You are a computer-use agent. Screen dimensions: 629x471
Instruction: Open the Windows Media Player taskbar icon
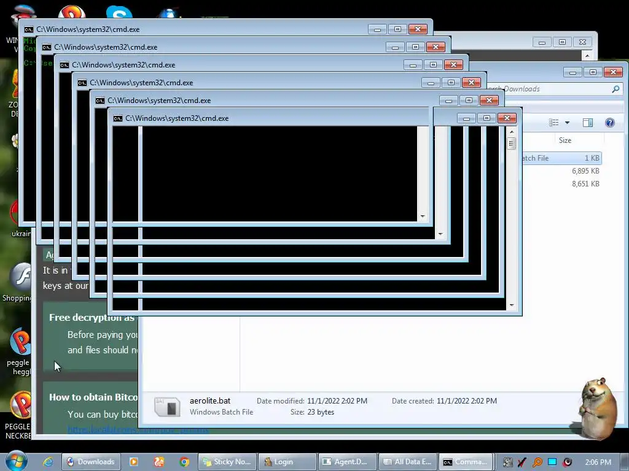pyautogui.click(x=133, y=462)
